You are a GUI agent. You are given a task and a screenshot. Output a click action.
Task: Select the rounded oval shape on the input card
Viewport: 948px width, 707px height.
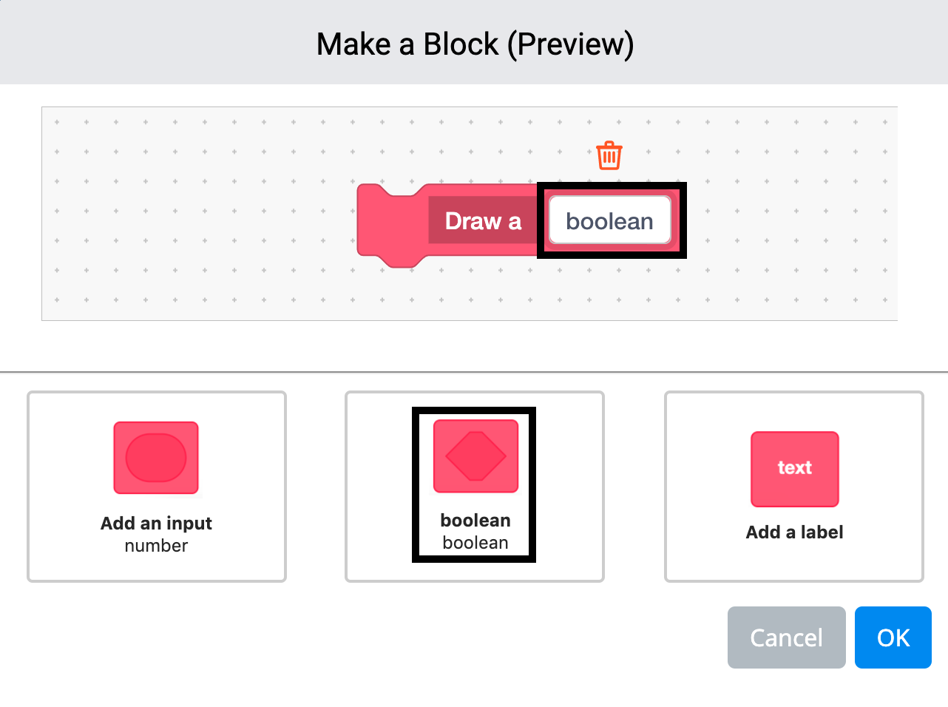point(155,458)
